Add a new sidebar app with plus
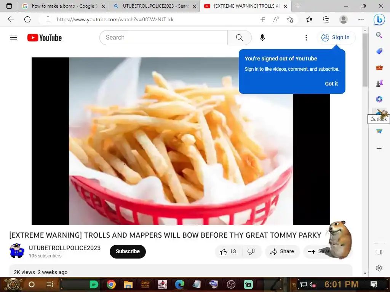Screen dimensions: 390x292 click(379, 149)
